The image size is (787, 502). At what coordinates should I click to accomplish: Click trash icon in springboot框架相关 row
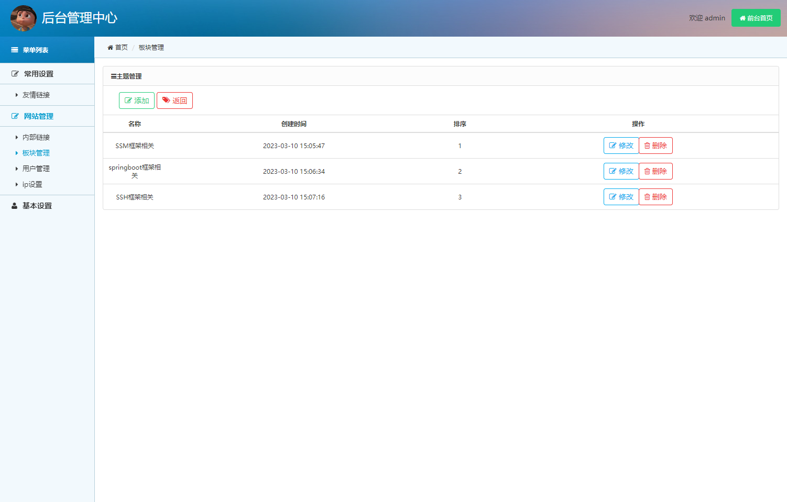click(647, 171)
